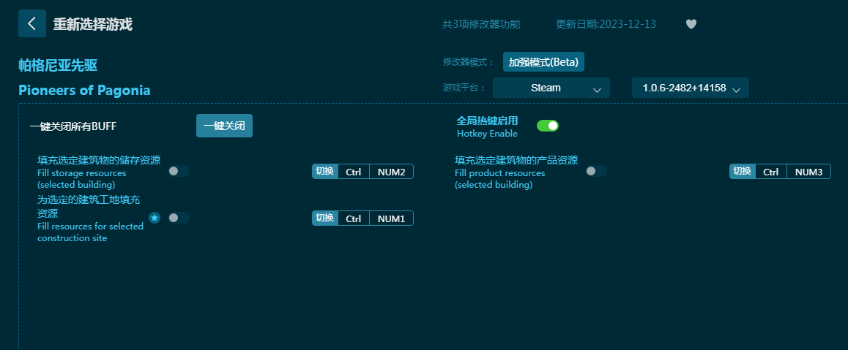The width and height of the screenshot is (848, 350).
Task: Click the Ctrl modifier beside NUM1
Action: point(353,218)
